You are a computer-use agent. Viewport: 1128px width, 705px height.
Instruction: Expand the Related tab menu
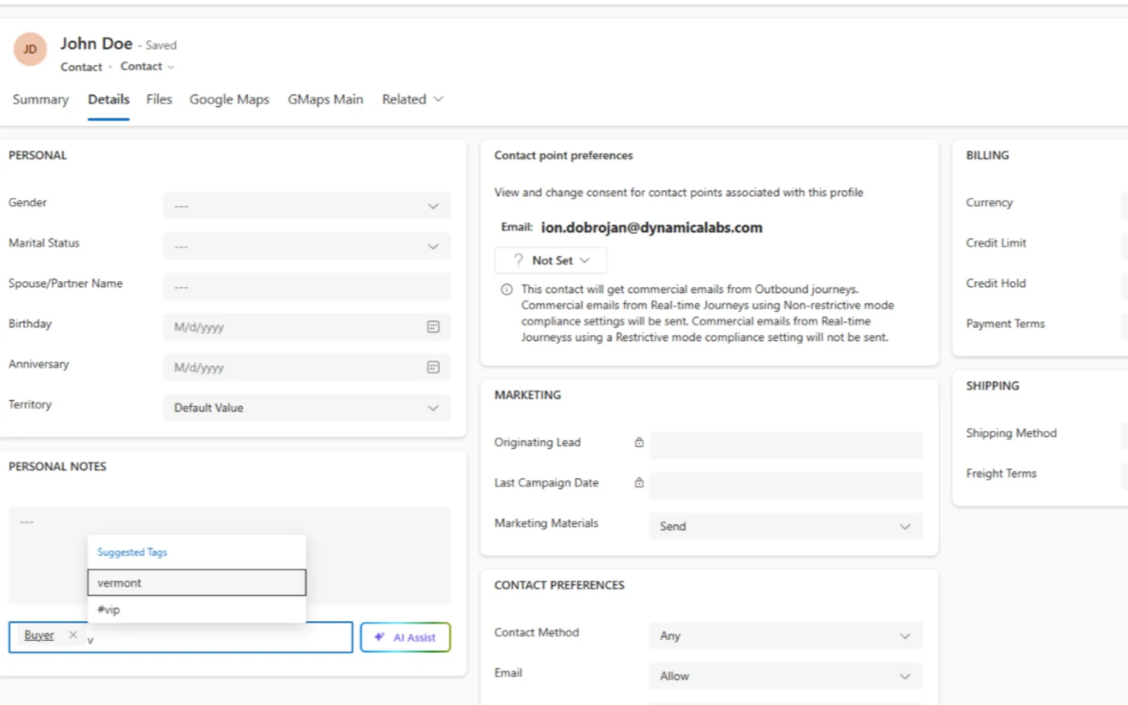[x=412, y=99]
